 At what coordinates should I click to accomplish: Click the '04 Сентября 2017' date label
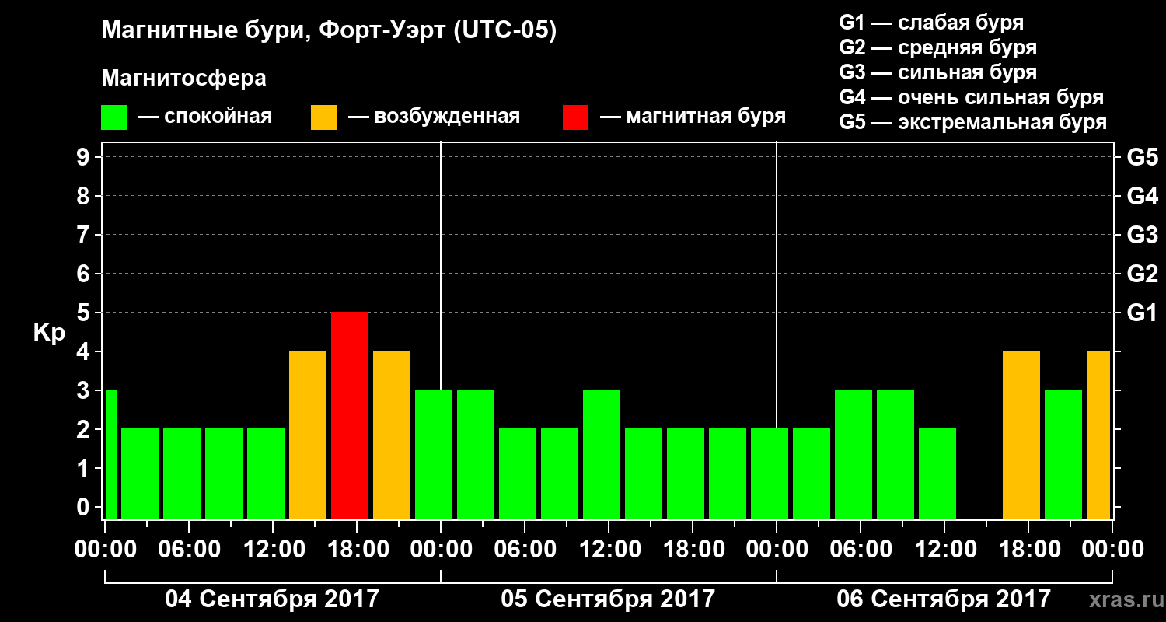point(272,599)
